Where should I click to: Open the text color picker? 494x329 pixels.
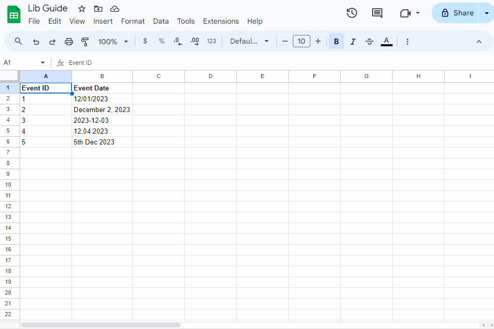[386, 41]
